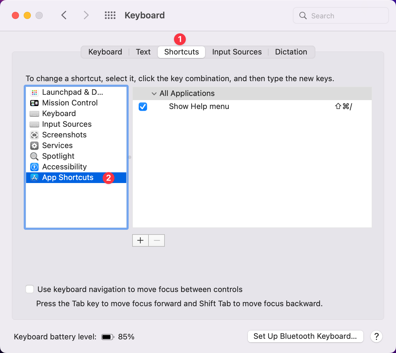Select the Keyboard category icon

pyautogui.click(x=34, y=113)
